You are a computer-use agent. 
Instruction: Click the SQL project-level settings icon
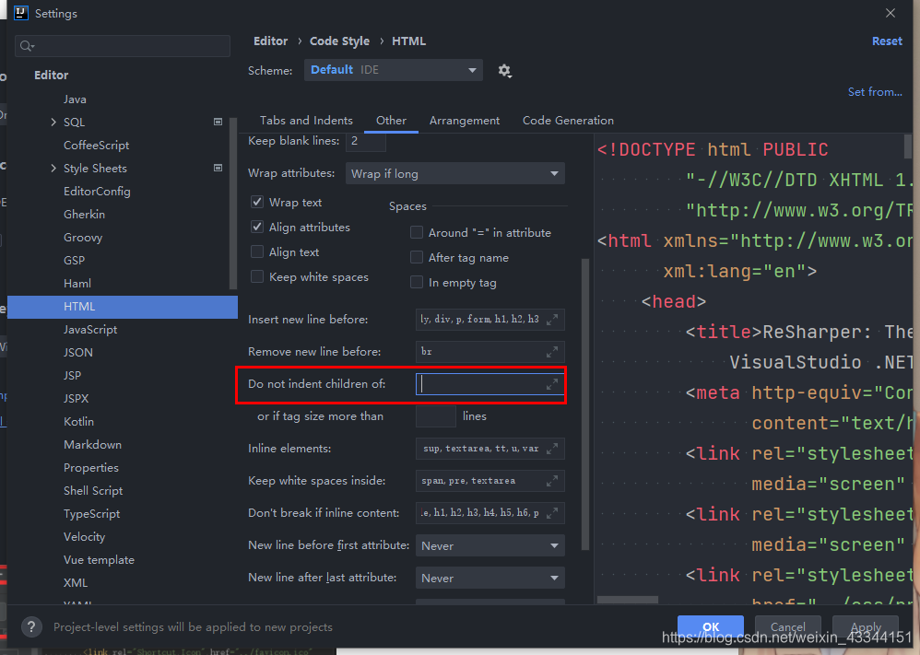point(218,122)
